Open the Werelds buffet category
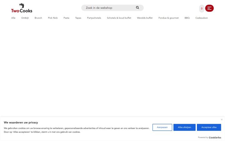Image resolution: width=225 pixels, height=141 pixels. [145, 18]
